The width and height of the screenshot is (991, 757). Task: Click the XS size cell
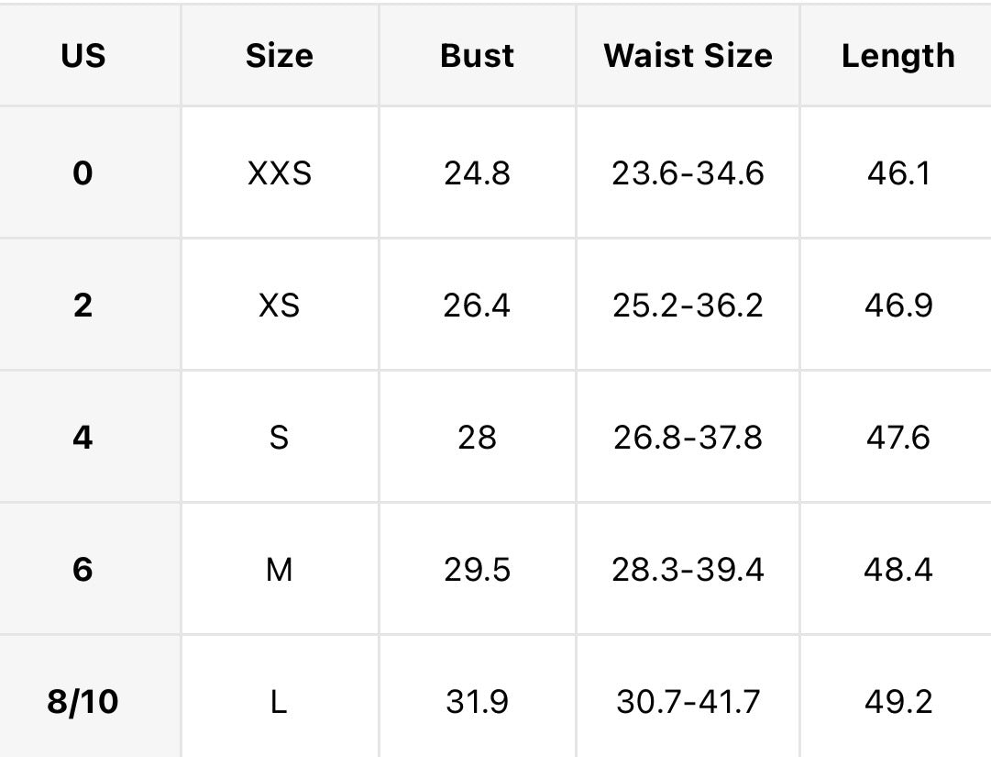click(x=280, y=305)
